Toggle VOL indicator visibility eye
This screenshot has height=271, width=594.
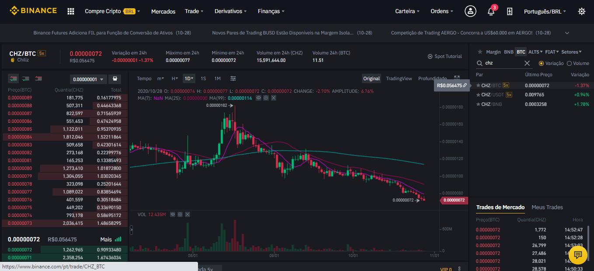tap(173, 214)
